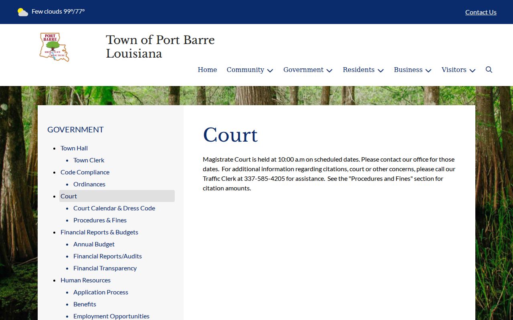The width and height of the screenshot is (513, 320).
Task: Open the Community menu item
Action: 245,70
